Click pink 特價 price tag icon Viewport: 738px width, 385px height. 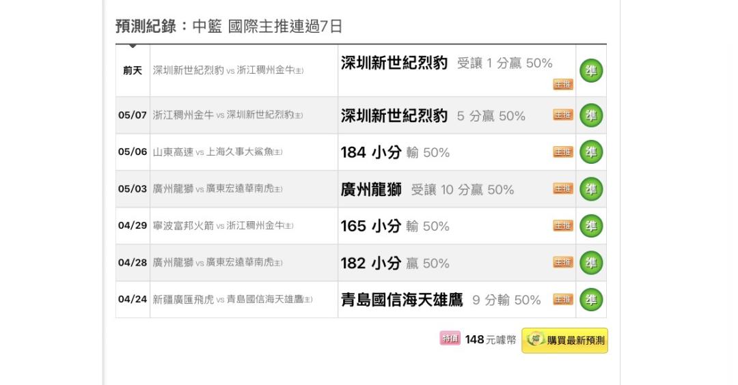(x=450, y=338)
